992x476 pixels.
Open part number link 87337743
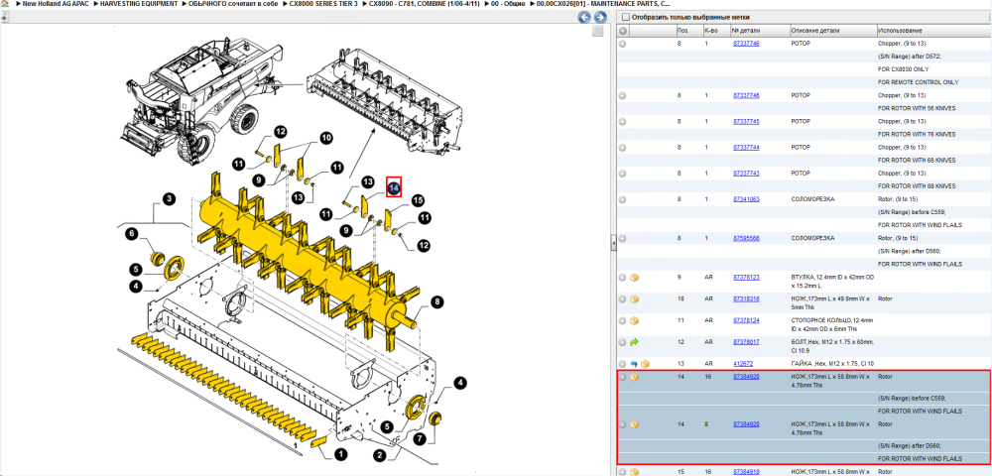(x=746, y=174)
